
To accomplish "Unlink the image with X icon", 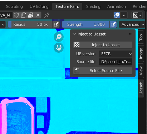I will (x=38, y=15).
